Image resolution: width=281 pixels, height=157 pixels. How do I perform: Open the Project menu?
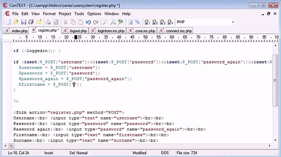(65, 14)
